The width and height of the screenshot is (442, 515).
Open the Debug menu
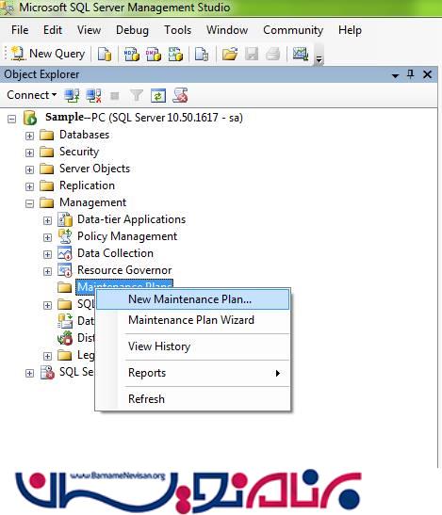[132, 30]
